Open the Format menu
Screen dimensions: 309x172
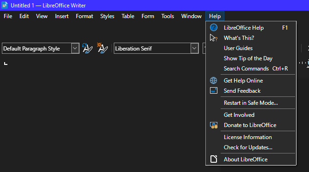pos(84,16)
